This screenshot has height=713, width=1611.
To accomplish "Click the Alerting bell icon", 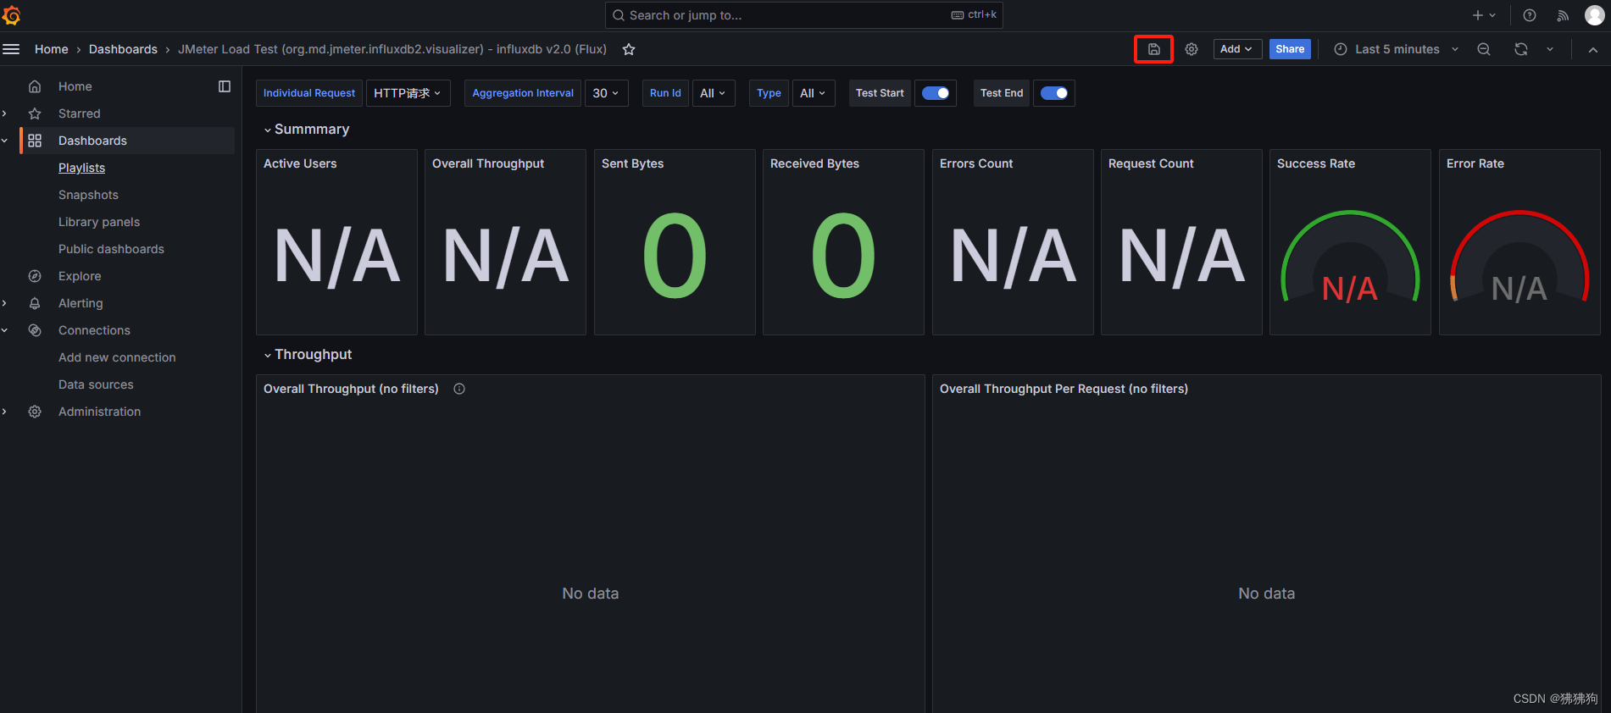I will click(x=35, y=303).
